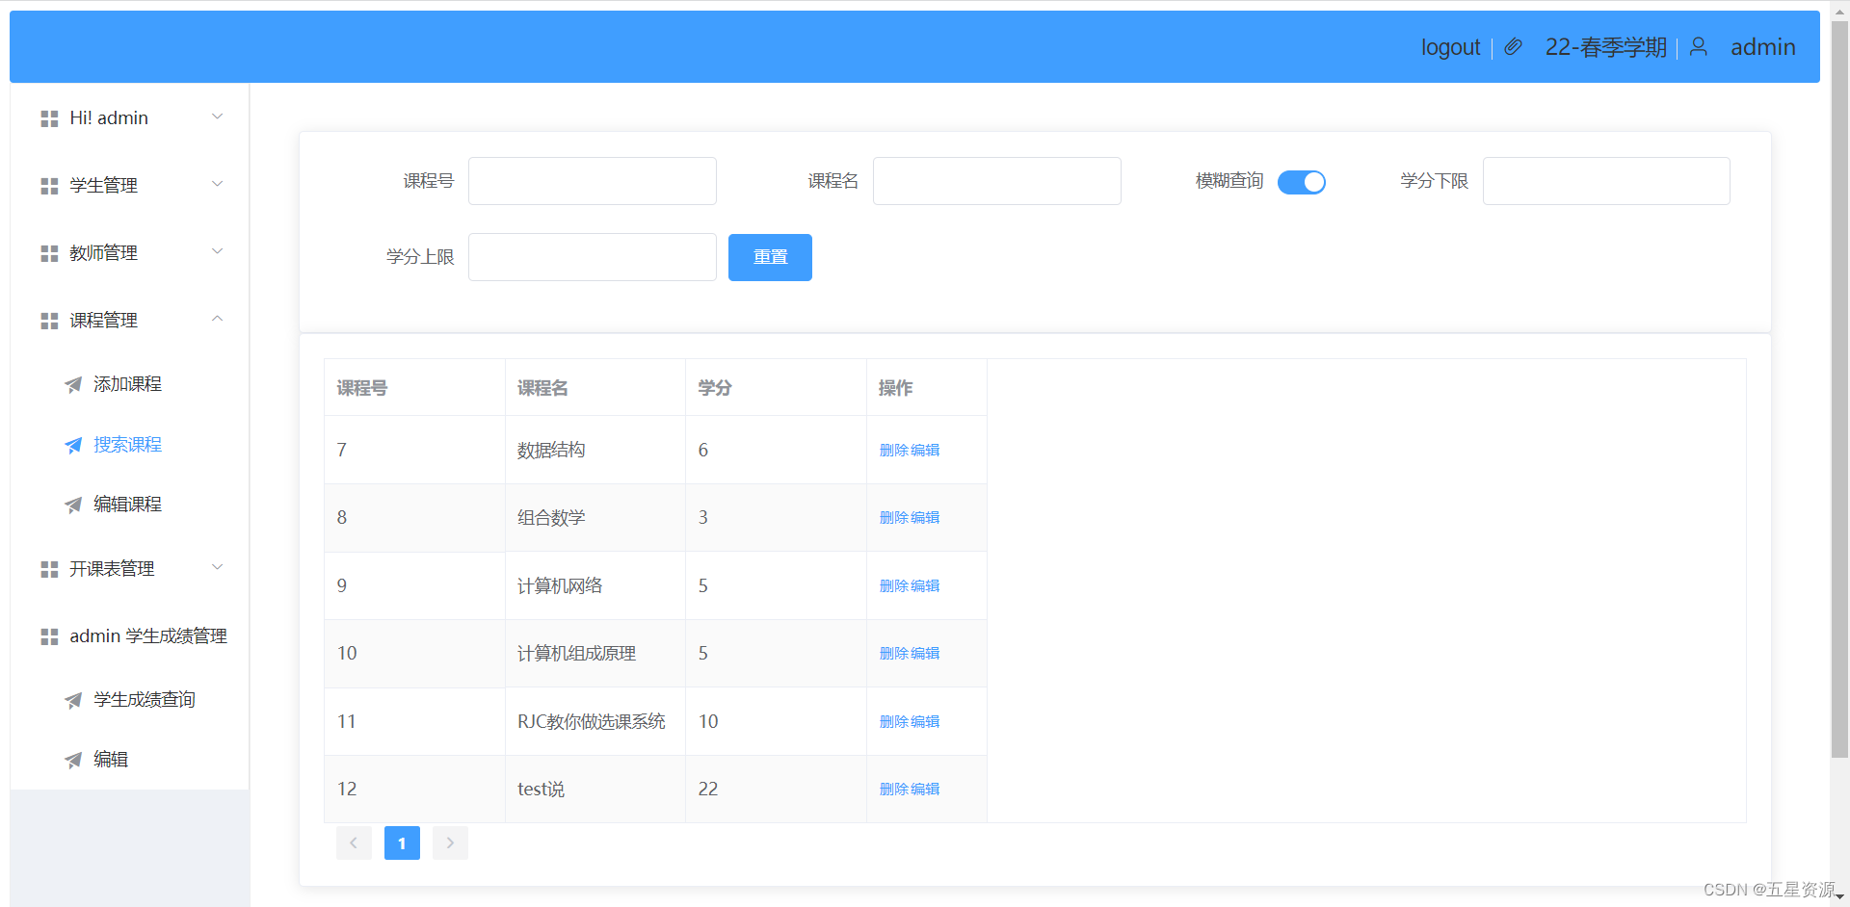Click the 课程名 column header
The image size is (1850, 907).
click(595, 387)
